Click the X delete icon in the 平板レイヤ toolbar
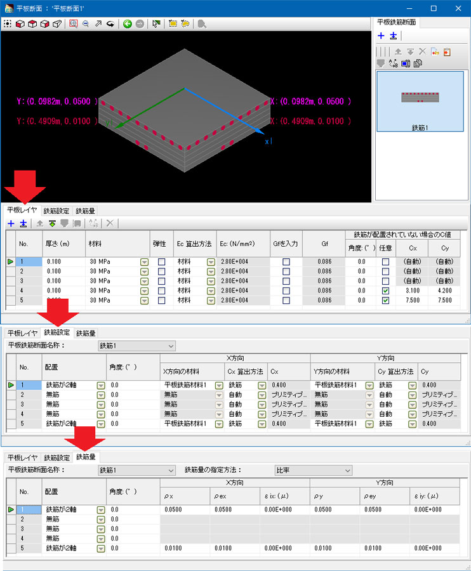 click(110, 223)
